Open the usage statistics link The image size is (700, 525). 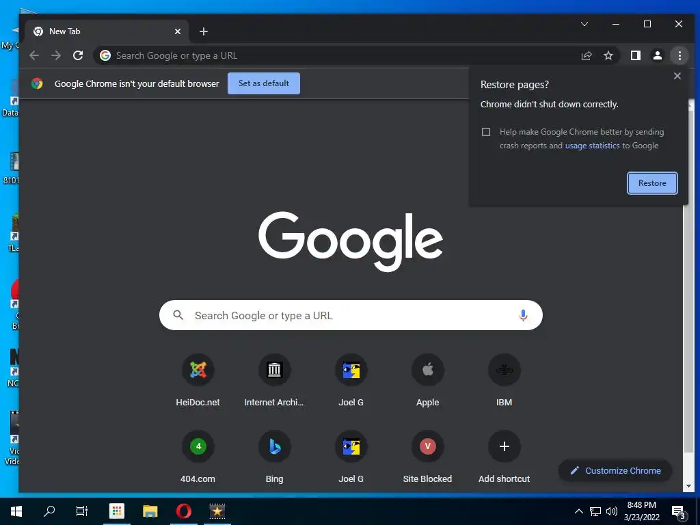click(x=593, y=146)
